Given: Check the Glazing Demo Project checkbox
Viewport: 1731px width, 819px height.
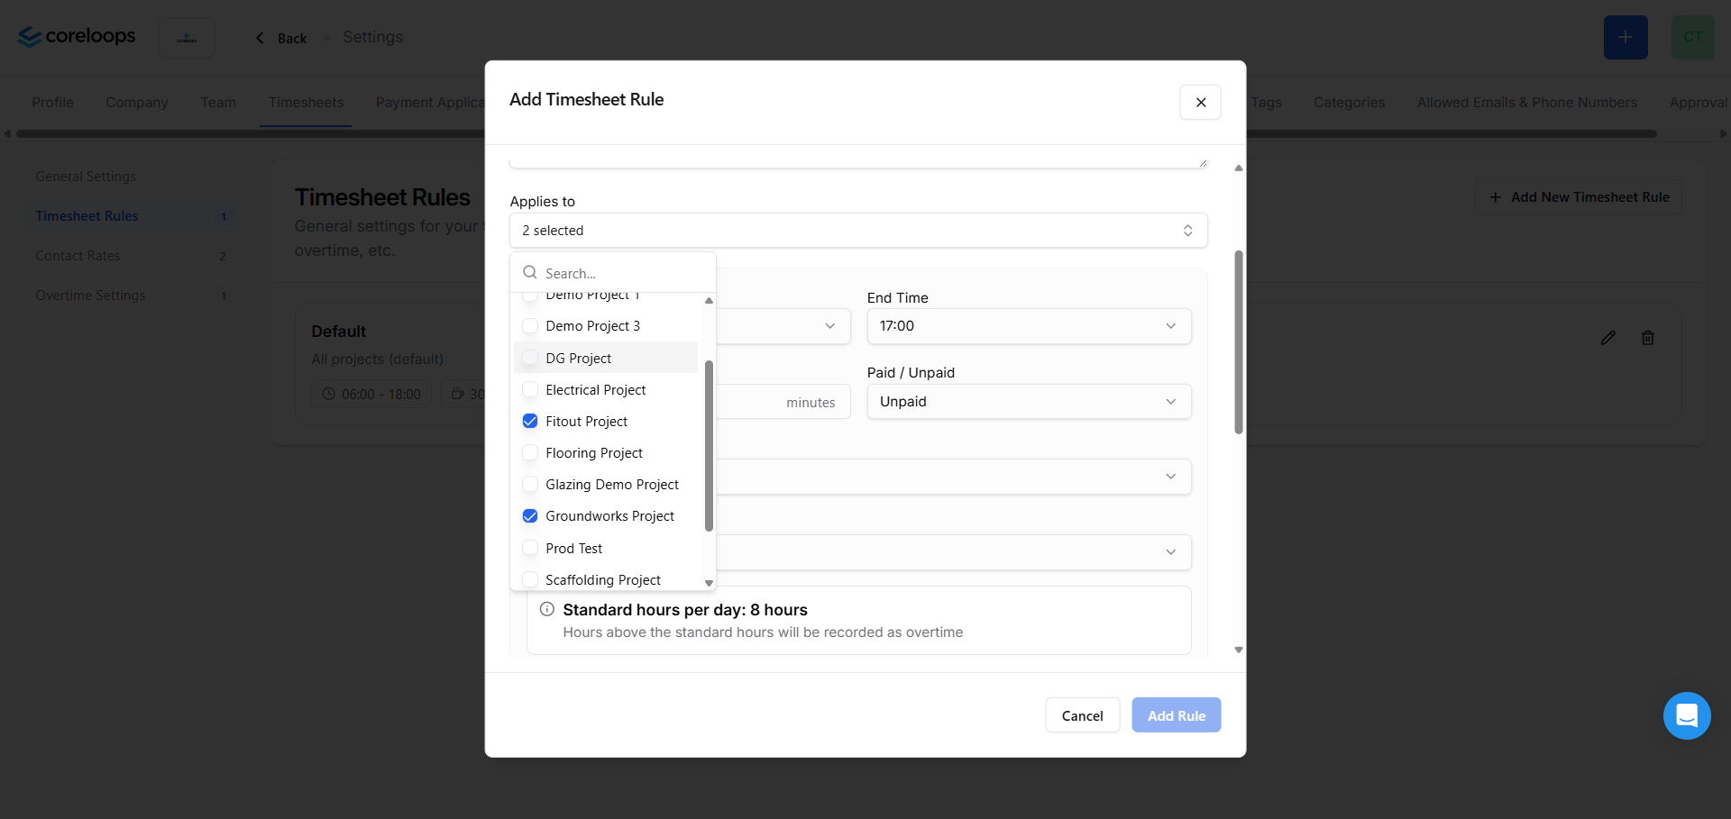Looking at the screenshot, I should tap(530, 484).
